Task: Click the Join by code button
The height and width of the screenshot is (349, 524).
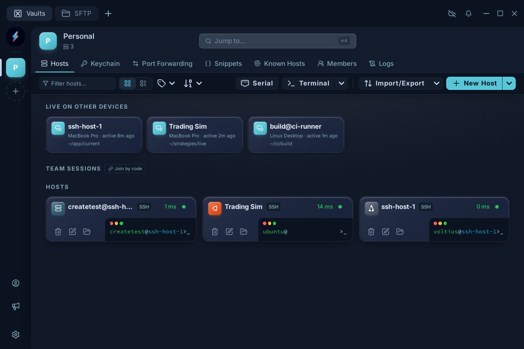Action: pos(125,168)
